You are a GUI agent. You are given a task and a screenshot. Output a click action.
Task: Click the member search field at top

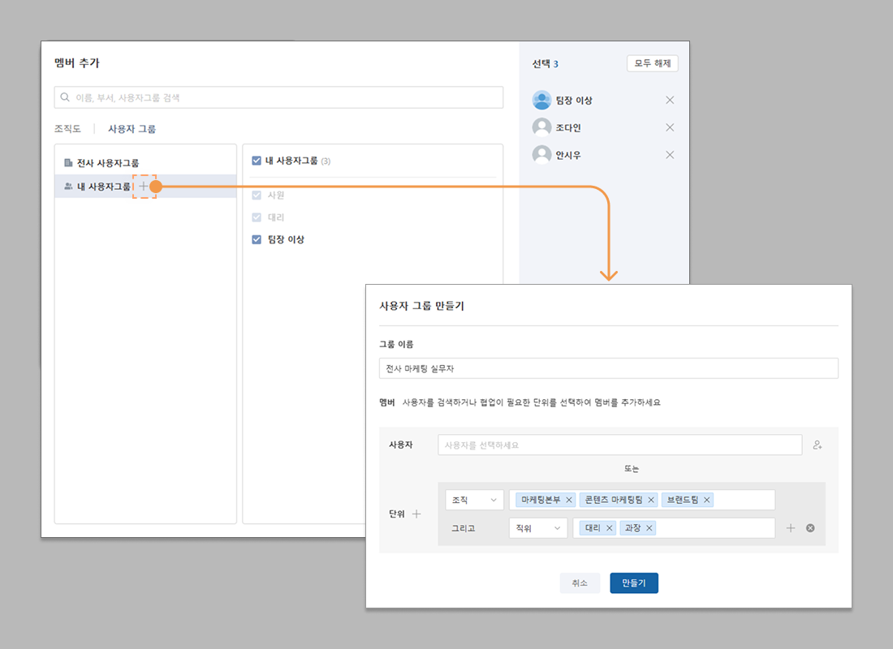pos(278,97)
